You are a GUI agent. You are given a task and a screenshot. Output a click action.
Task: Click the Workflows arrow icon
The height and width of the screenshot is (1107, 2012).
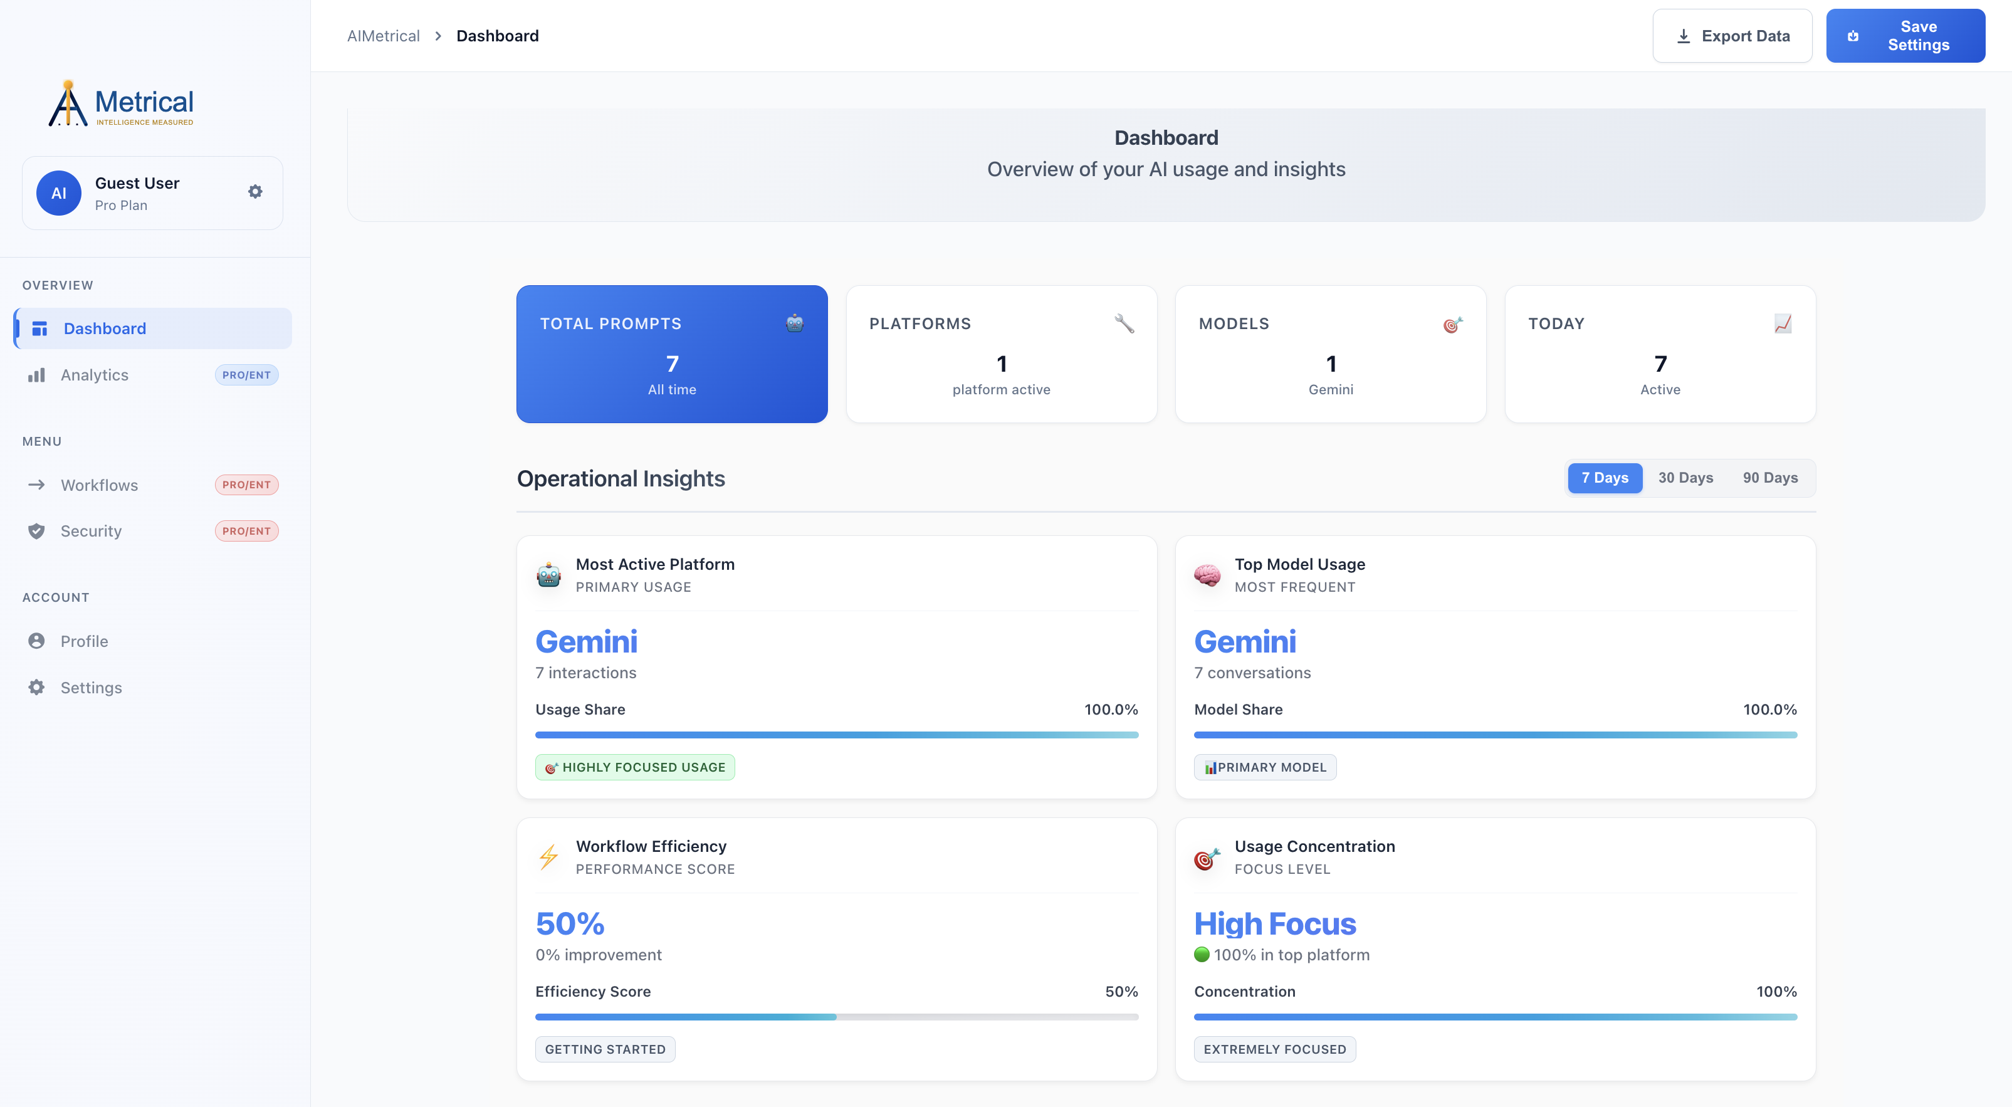37,485
